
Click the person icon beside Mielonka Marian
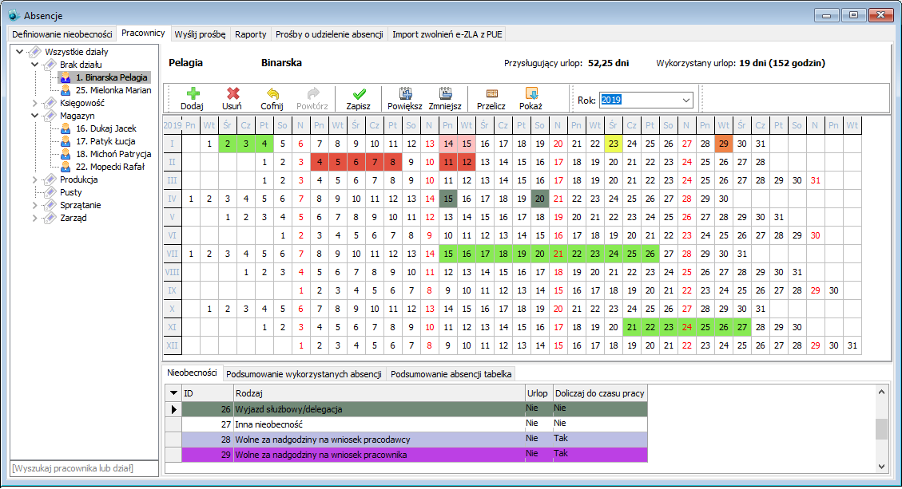coord(66,90)
